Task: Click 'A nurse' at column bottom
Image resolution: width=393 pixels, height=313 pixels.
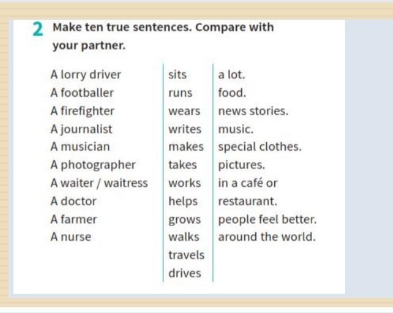Action: (71, 237)
